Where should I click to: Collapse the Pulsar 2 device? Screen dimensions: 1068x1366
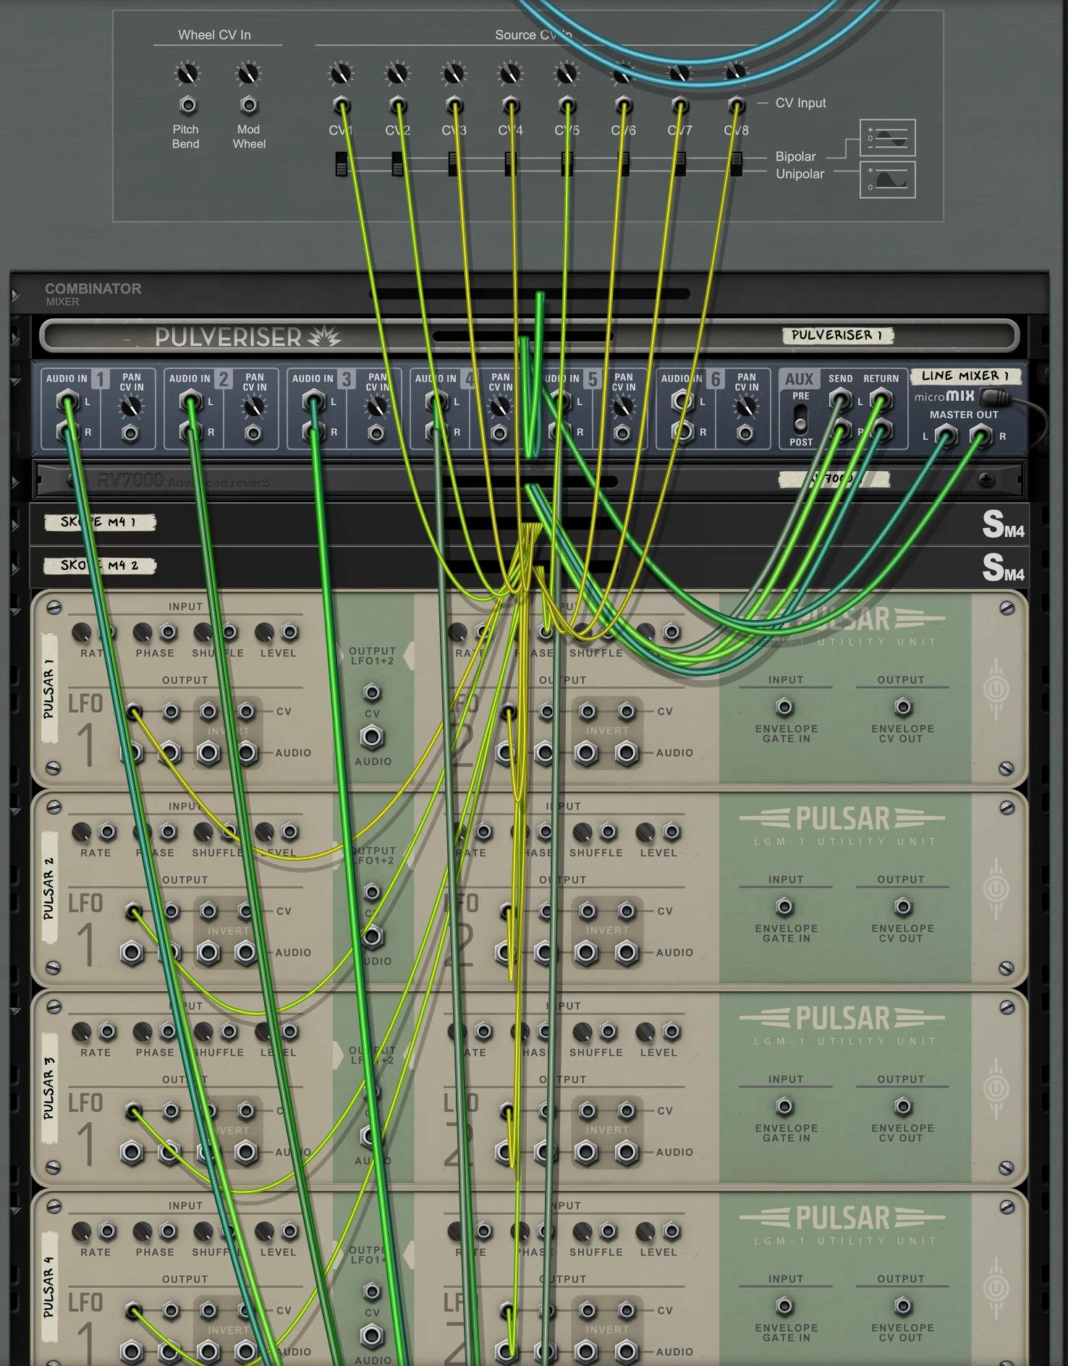point(15,811)
